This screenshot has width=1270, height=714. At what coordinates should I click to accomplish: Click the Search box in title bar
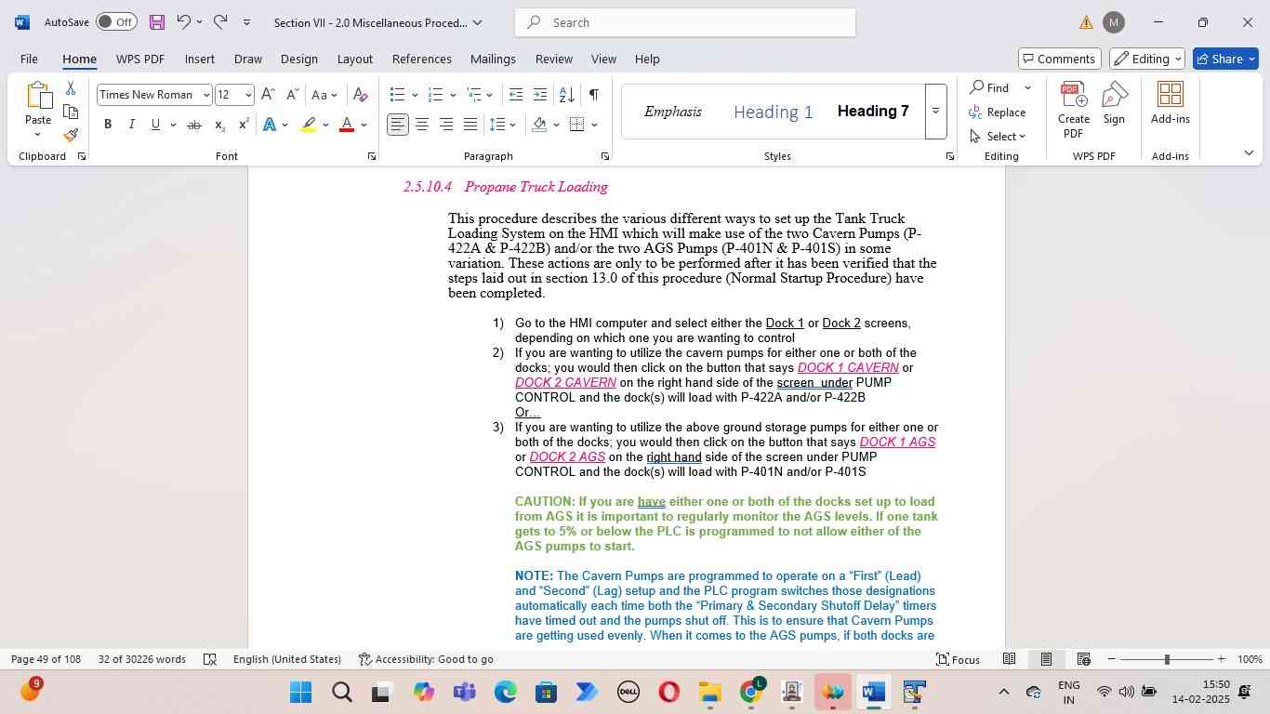pos(685,22)
